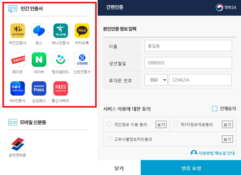Select the 제3자정보제공동의 radio button

click(175, 124)
